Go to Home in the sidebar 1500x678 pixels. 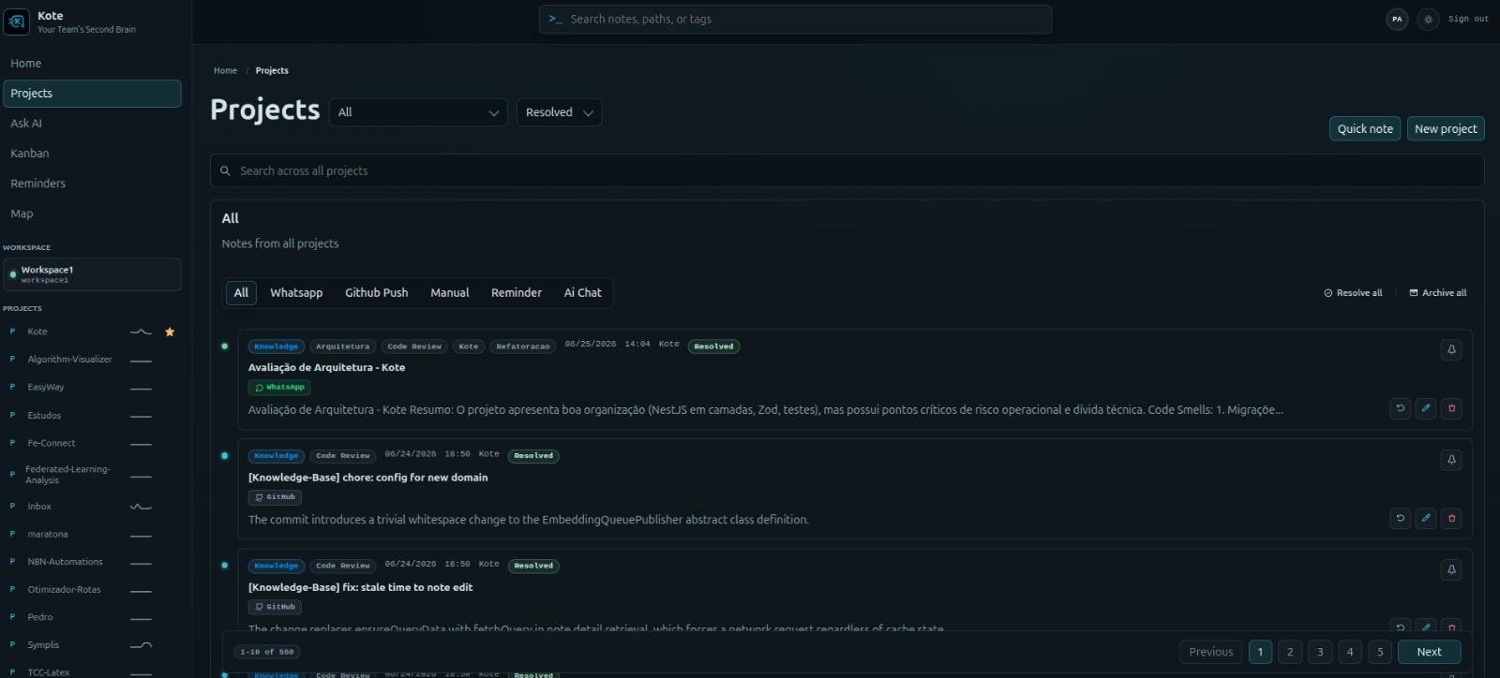92,64
